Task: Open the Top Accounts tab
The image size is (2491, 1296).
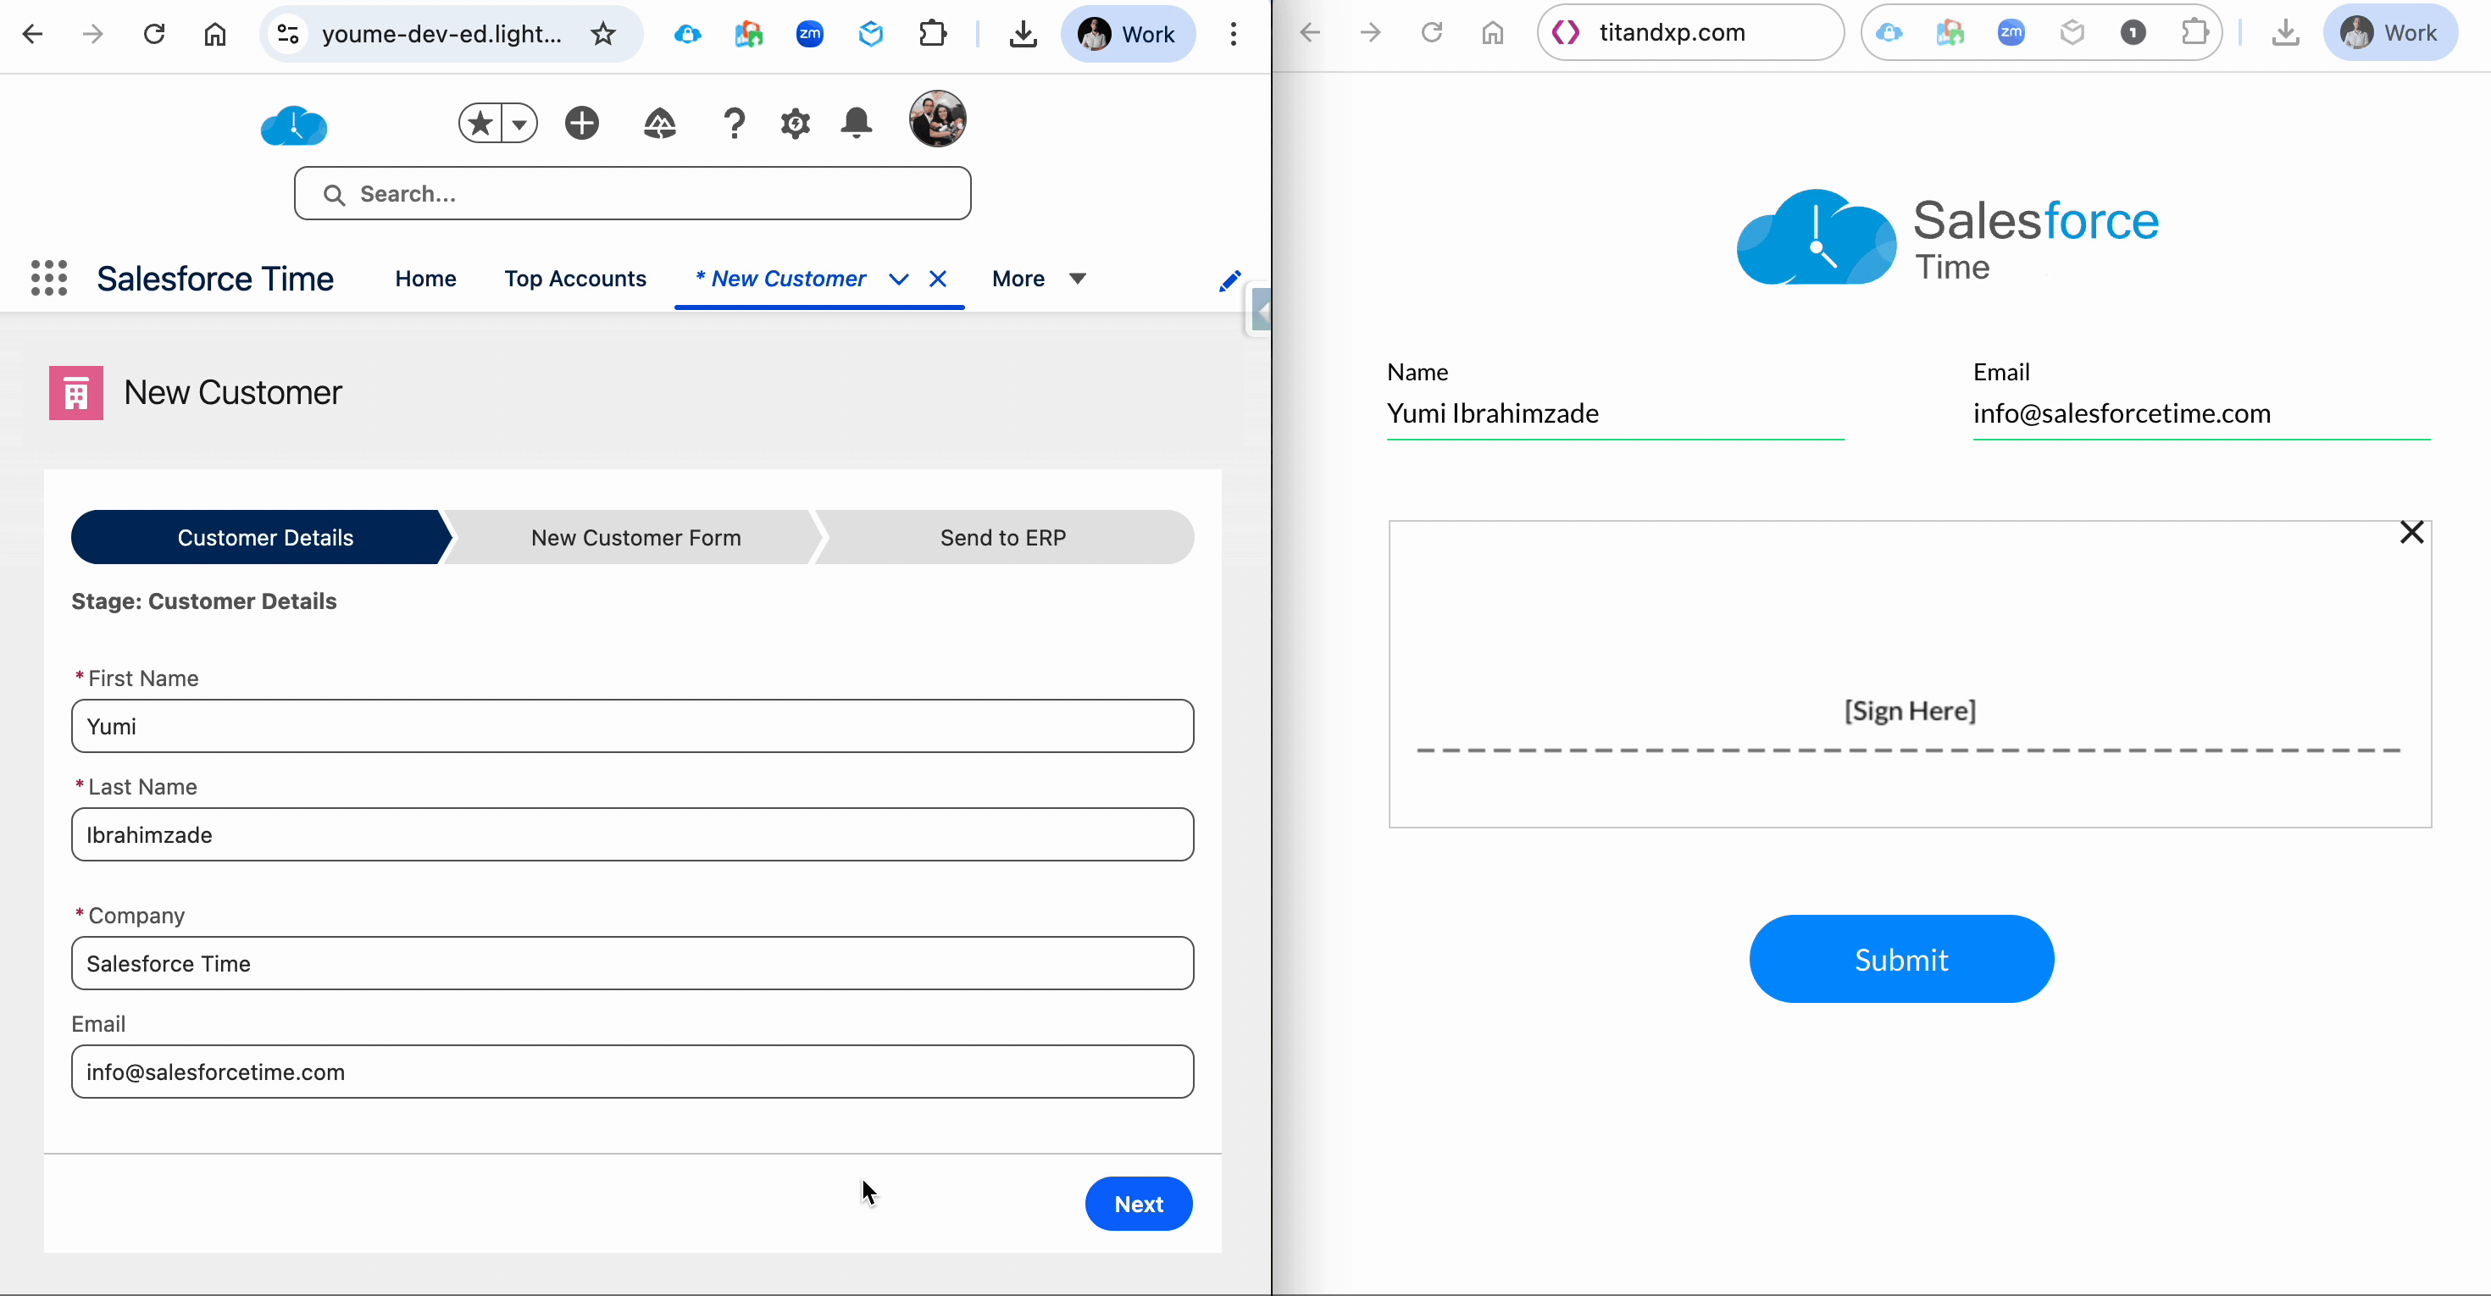Action: (x=575, y=279)
